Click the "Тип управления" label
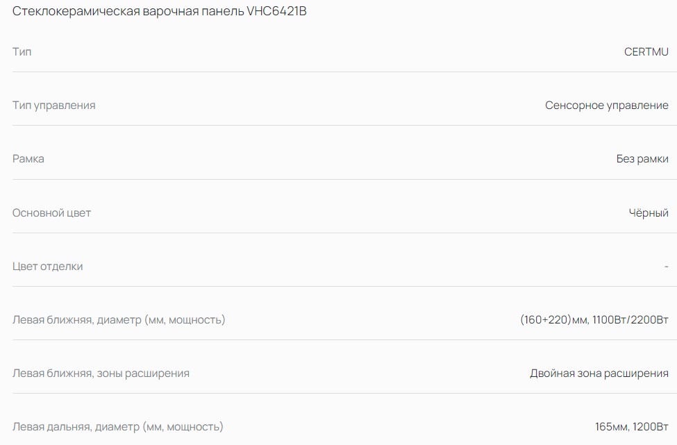The width and height of the screenshot is (677, 445). 54,106
